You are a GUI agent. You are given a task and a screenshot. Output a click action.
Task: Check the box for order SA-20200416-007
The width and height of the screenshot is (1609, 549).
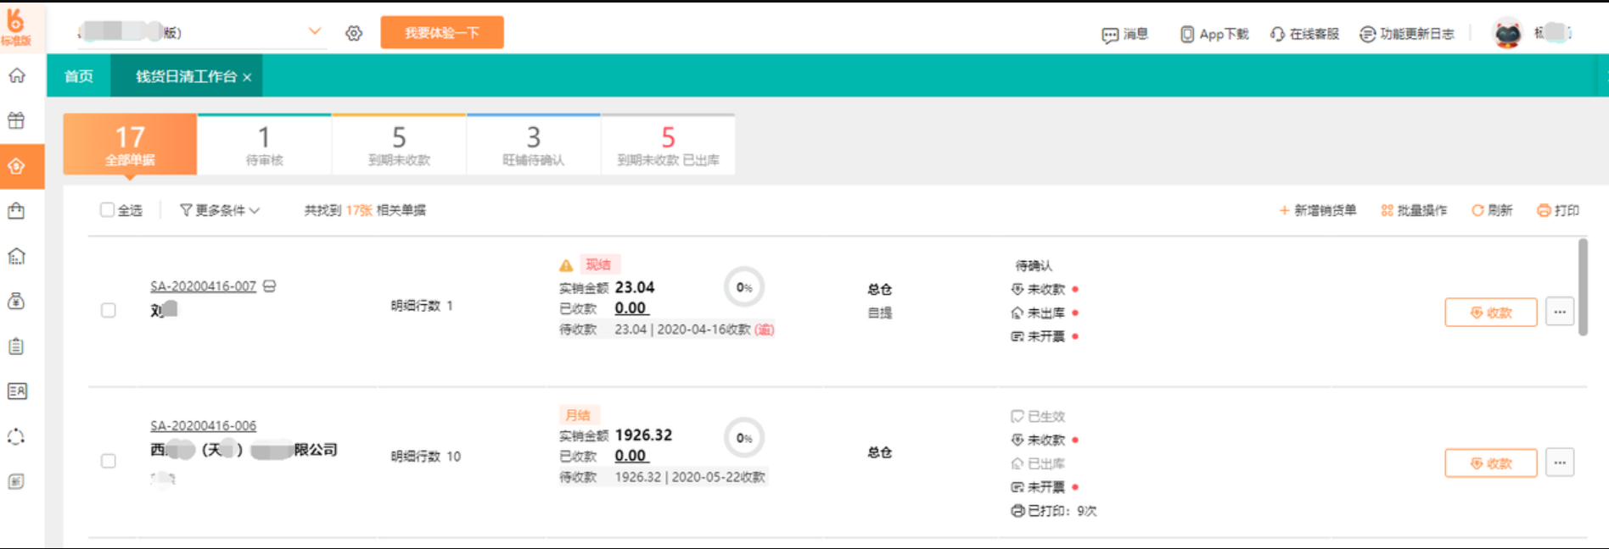click(x=109, y=310)
